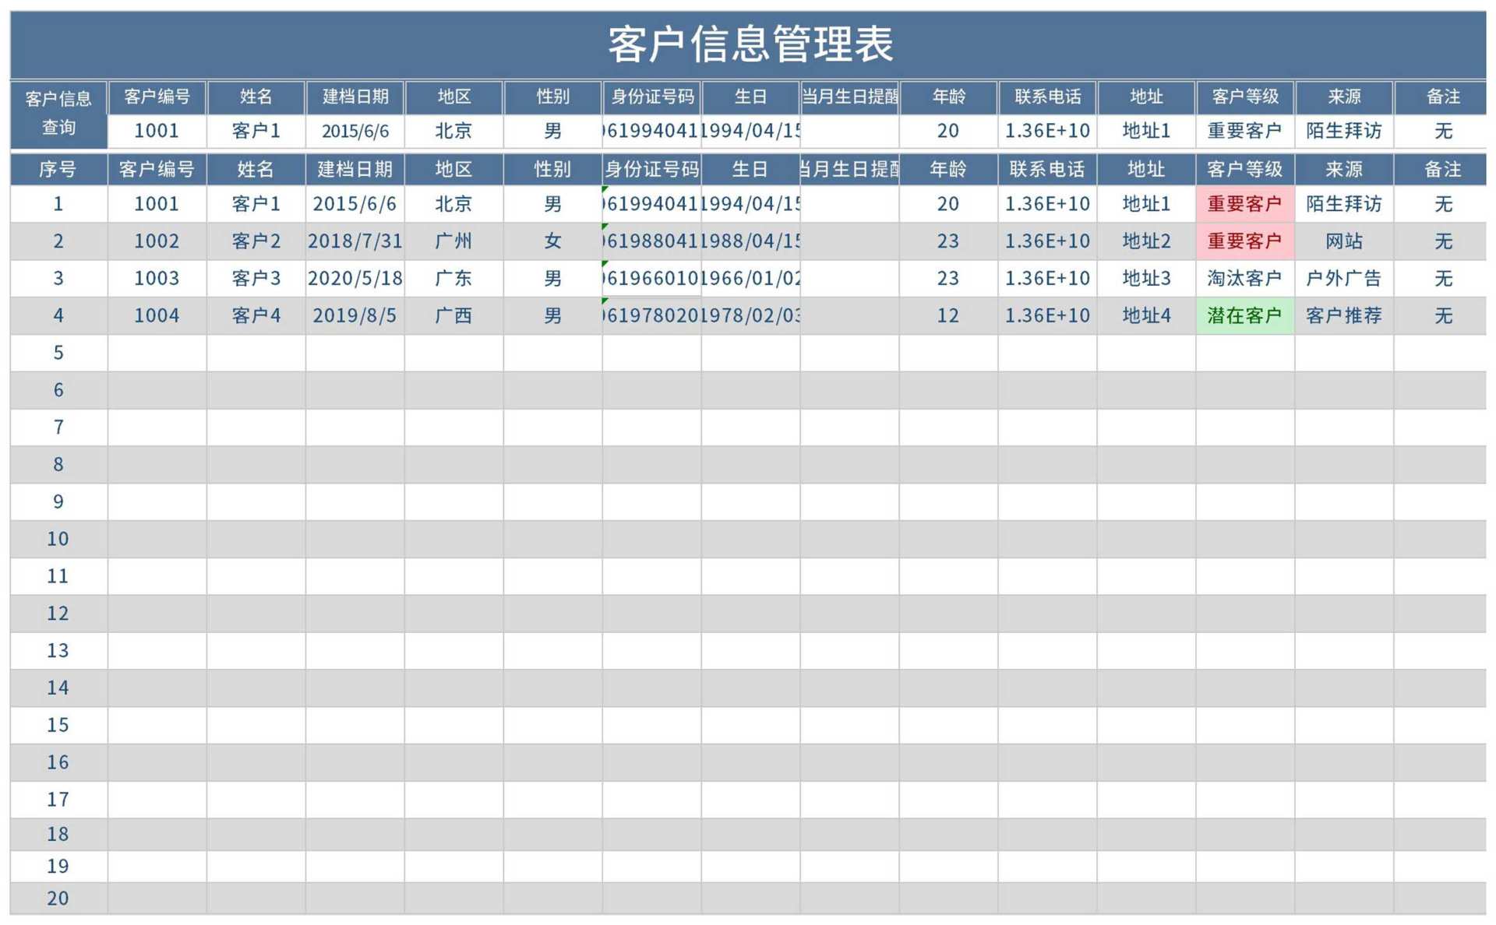Click the phone cell 1.36E+10 in row 4
The image size is (1496, 925).
(1047, 315)
